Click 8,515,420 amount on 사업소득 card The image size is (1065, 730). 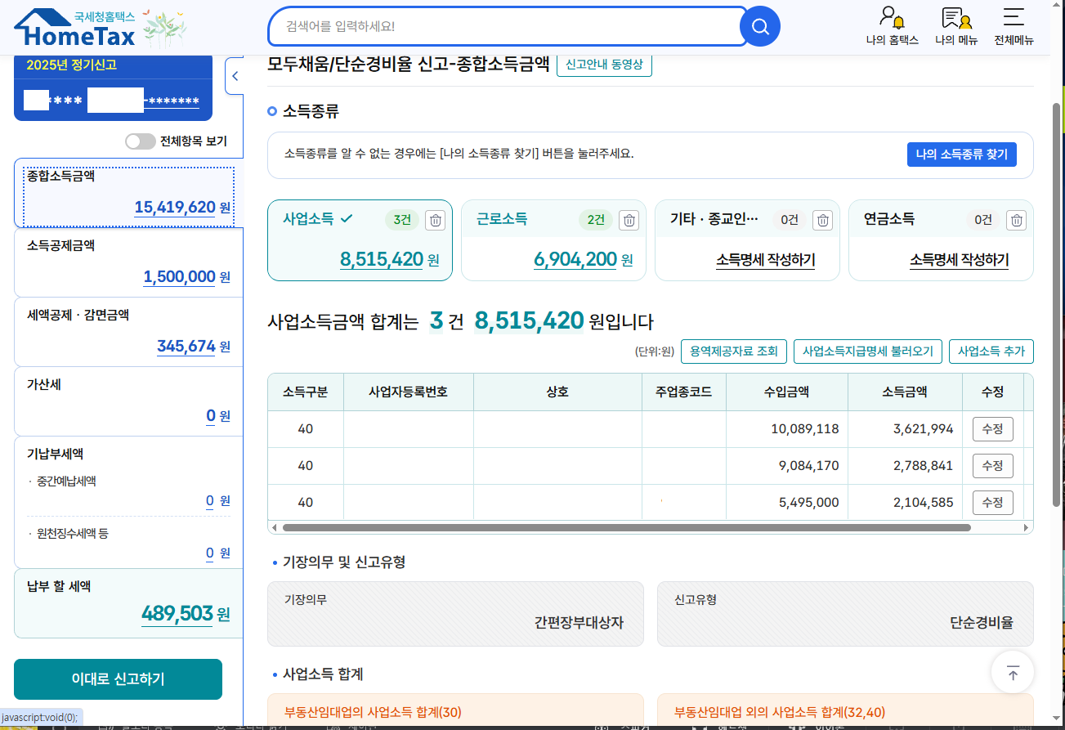(382, 260)
